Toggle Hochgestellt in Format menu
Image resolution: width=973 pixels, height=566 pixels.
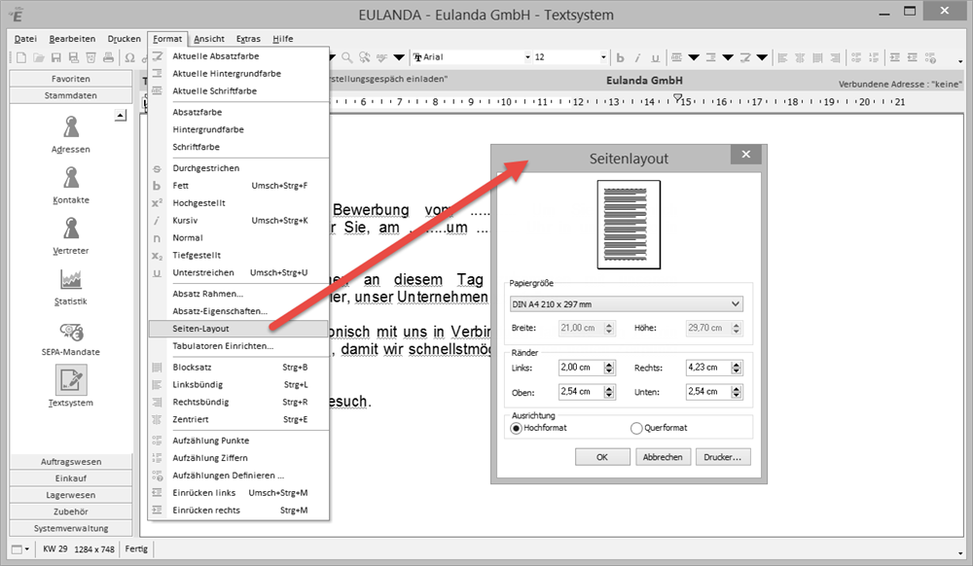(x=238, y=202)
